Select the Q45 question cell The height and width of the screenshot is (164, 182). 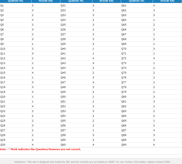click(63, 73)
